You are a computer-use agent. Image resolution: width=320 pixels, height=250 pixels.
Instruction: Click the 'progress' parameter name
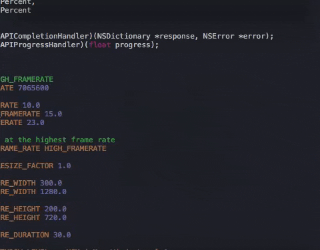click(133, 45)
